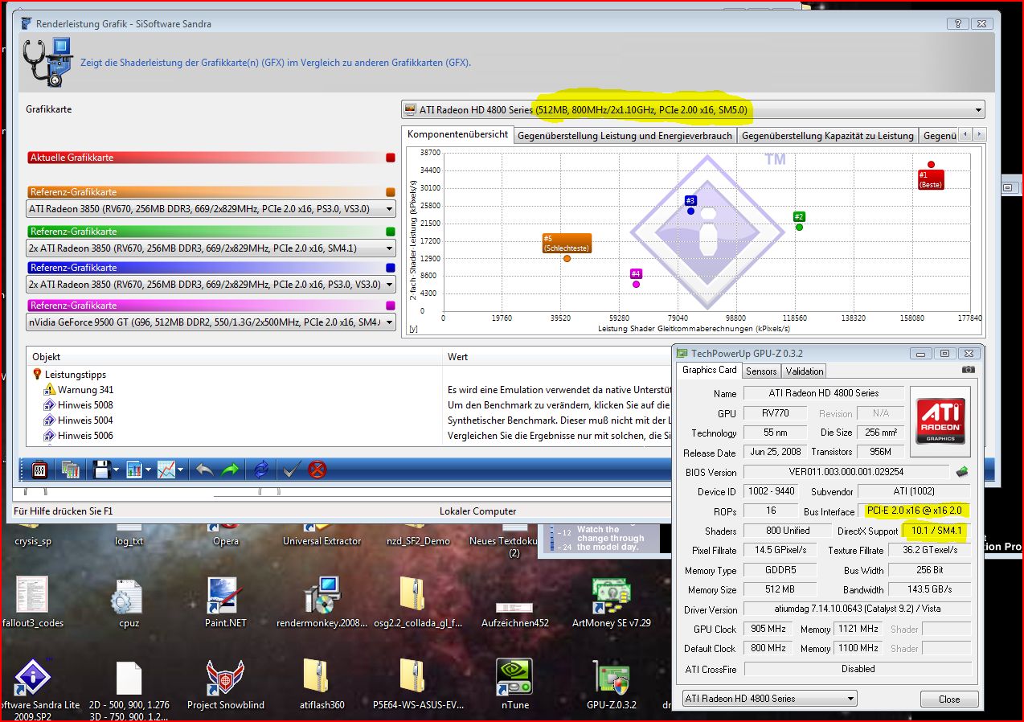The height and width of the screenshot is (722, 1024).
Task: Open green reference 2x ATI Radeon 3850 SM4.1 dropdown
Action: point(211,248)
